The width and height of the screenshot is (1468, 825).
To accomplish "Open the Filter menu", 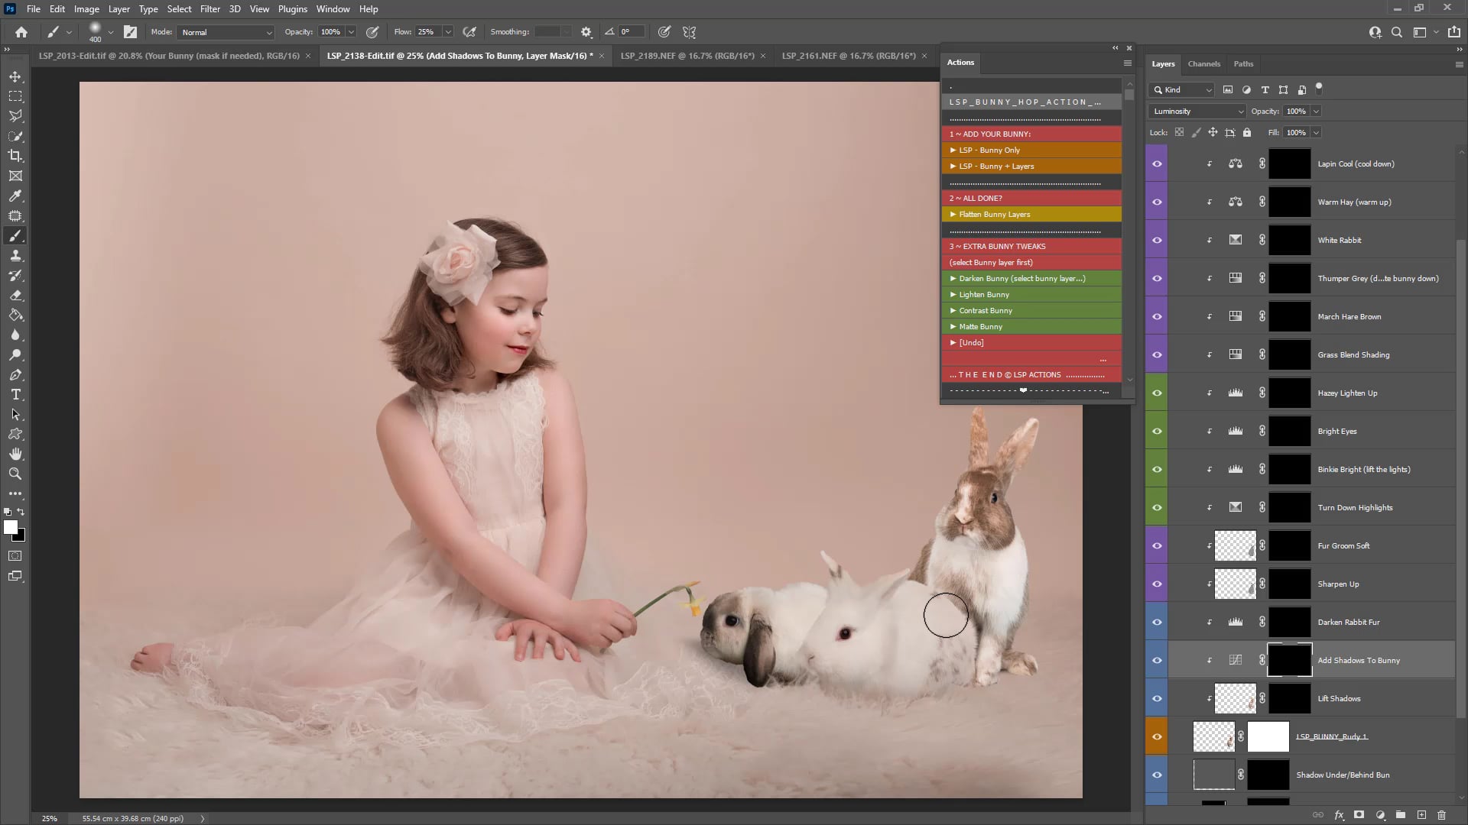I will click(x=209, y=9).
